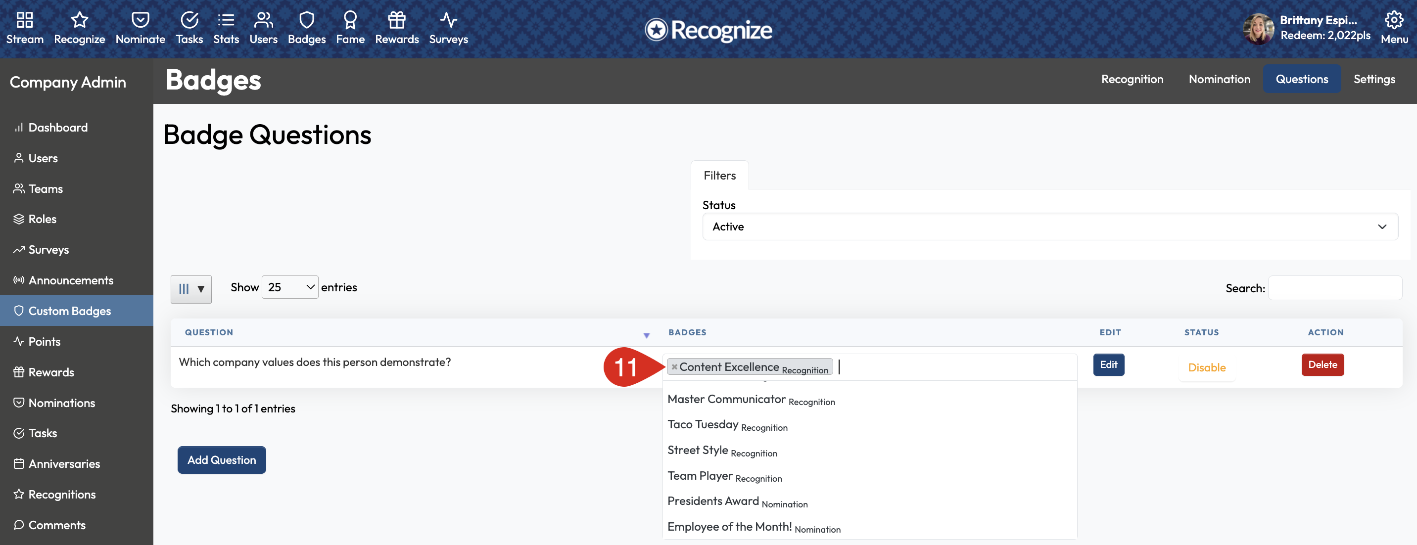
Task: Open the Fame ribbon icon
Action: (x=350, y=20)
